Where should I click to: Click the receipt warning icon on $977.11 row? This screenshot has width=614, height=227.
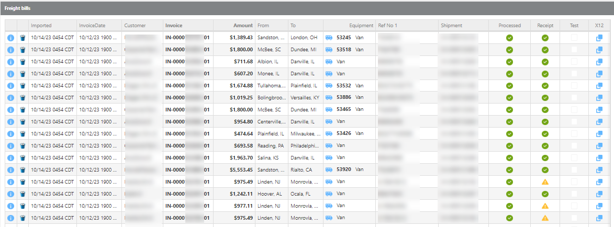545,206
